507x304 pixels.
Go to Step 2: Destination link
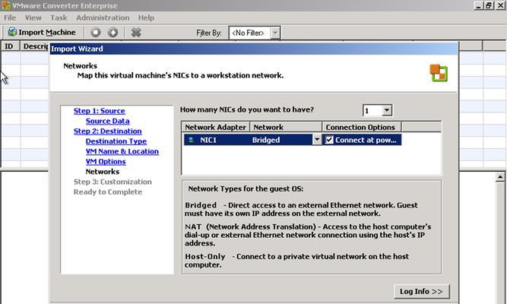coord(108,131)
